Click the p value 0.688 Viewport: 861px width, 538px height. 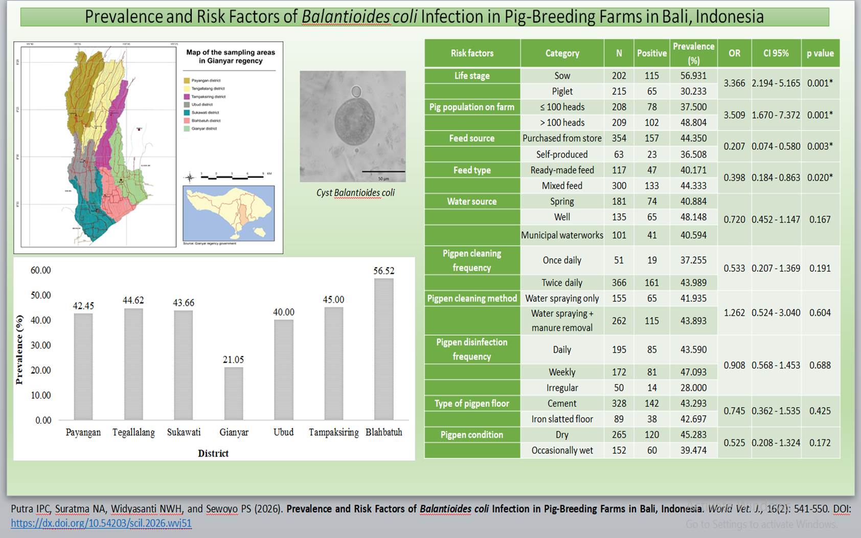coord(820,365)
